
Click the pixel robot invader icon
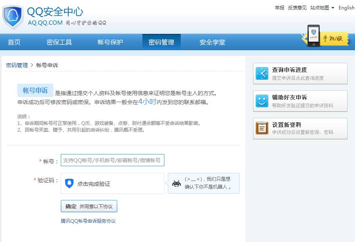(177, 183)
